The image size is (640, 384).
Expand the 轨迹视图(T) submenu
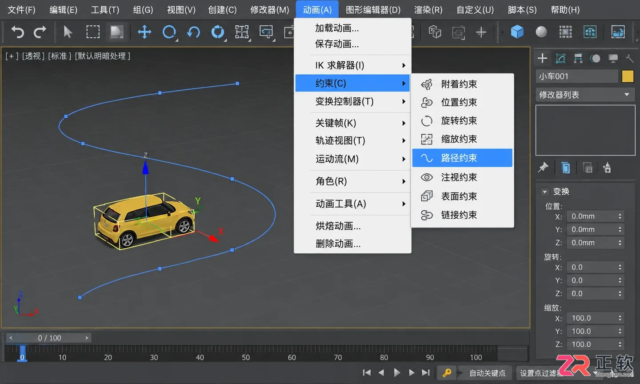coord(352,141)
